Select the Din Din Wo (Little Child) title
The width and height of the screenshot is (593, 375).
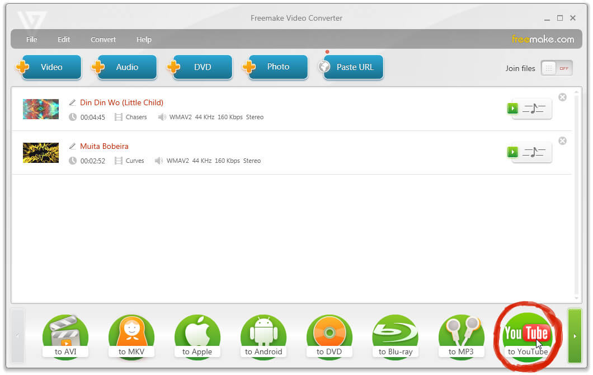click(x=122, y=102)
